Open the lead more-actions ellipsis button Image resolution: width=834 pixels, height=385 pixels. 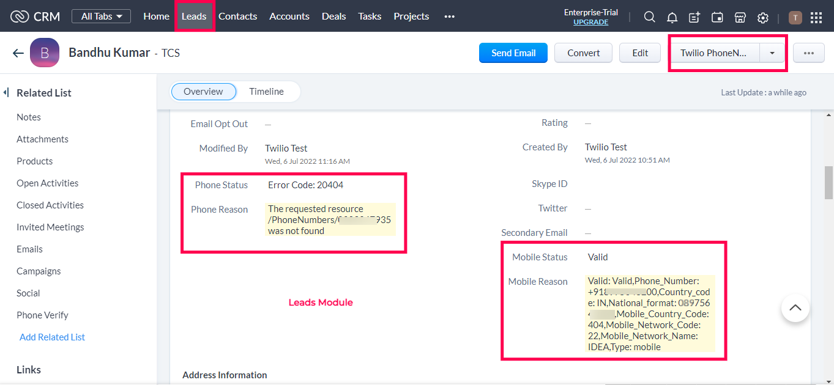[809, 53]
